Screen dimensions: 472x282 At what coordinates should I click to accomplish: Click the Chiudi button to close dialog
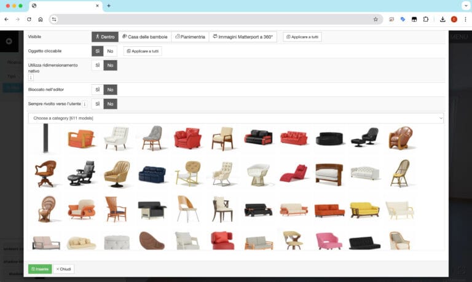pos(64,269)
